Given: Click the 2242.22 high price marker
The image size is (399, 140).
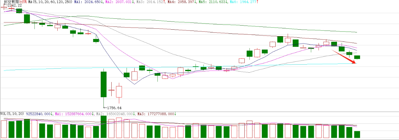Looking at the screenshot, I should [x=14, y=6].
